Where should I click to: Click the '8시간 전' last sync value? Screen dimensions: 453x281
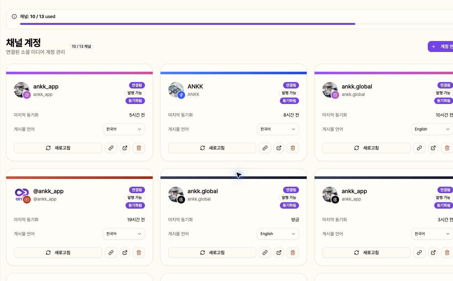[x=291, y=115]
